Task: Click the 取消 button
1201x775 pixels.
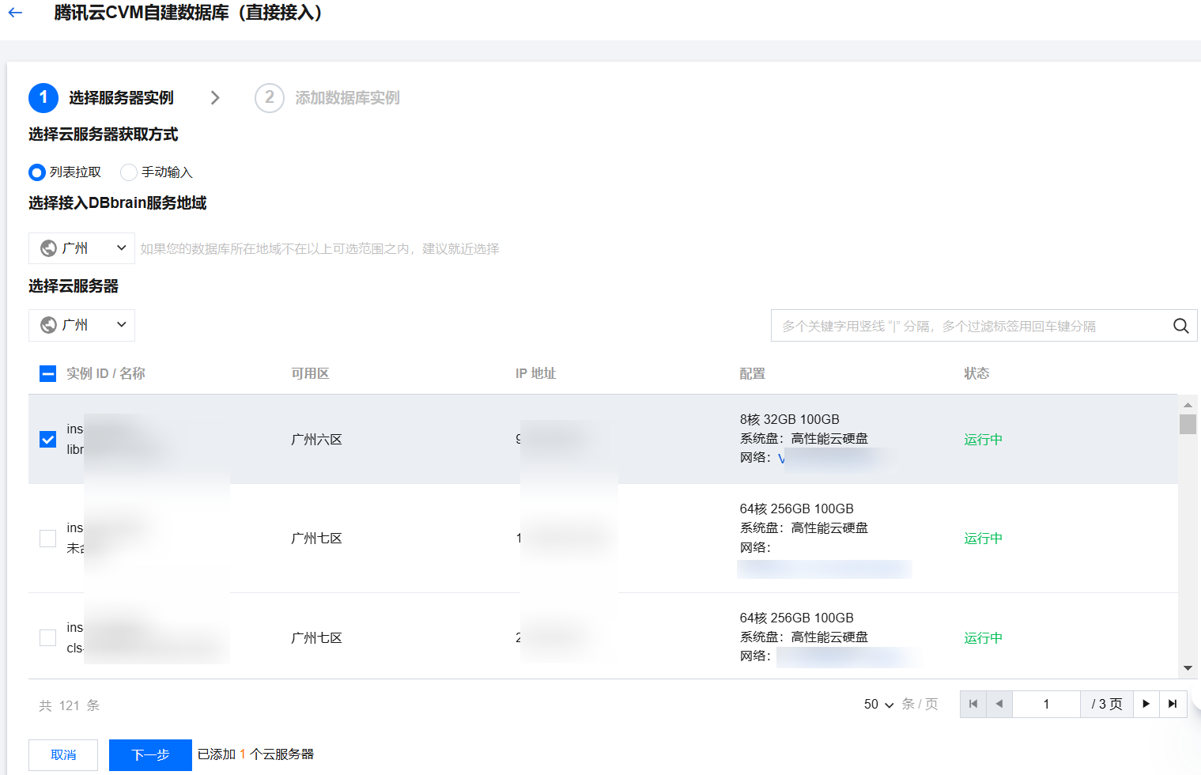Action: click(63, 755)
